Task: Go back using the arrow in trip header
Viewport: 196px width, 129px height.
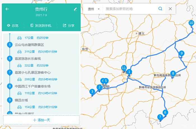Action: (7, 9)
